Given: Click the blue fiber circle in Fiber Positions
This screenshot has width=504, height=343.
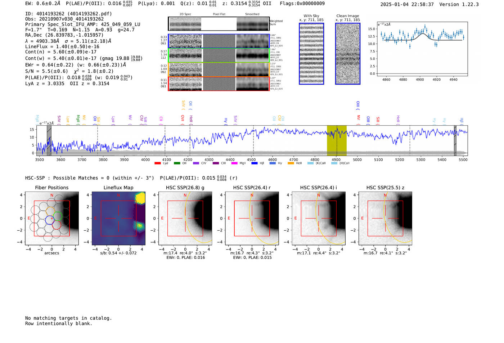Looking at the screenshot, I should pyautogui.click(x=50, y=220).
